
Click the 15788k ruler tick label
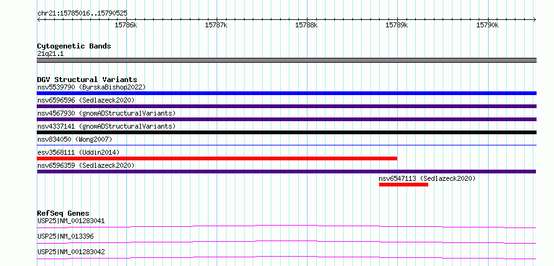[306, 25]
